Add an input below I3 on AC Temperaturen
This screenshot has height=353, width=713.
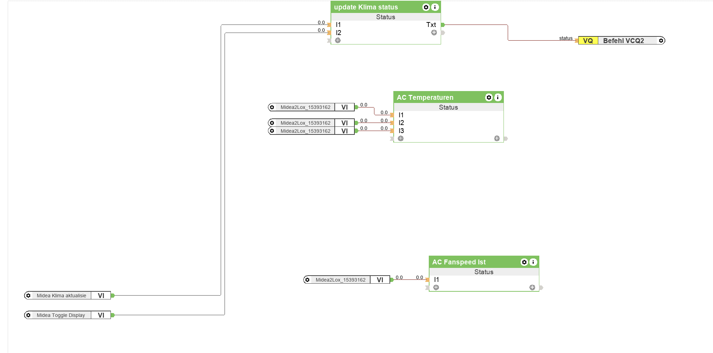(401, 138)
